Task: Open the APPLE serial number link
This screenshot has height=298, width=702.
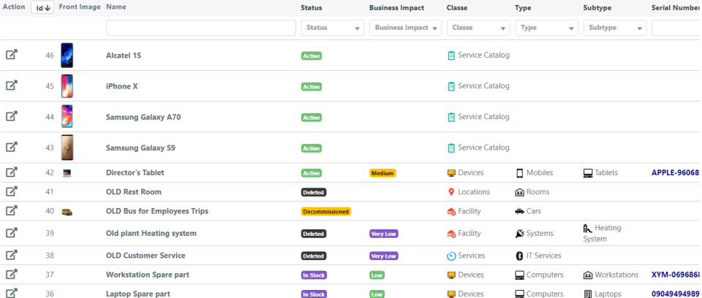Action: pyautogui.click(x=675, y=173)
